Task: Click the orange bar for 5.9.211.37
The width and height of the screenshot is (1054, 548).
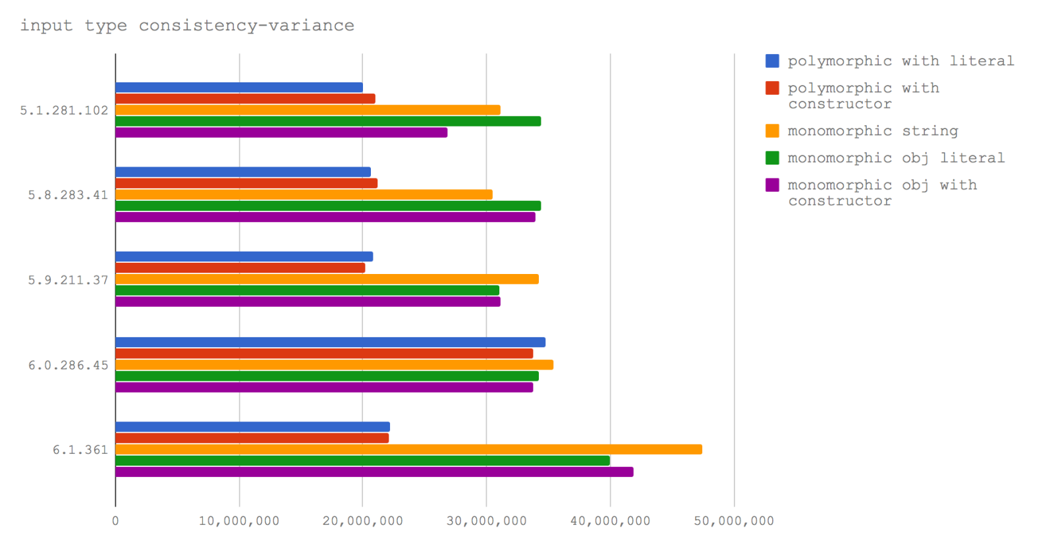Action: [327, 279]
